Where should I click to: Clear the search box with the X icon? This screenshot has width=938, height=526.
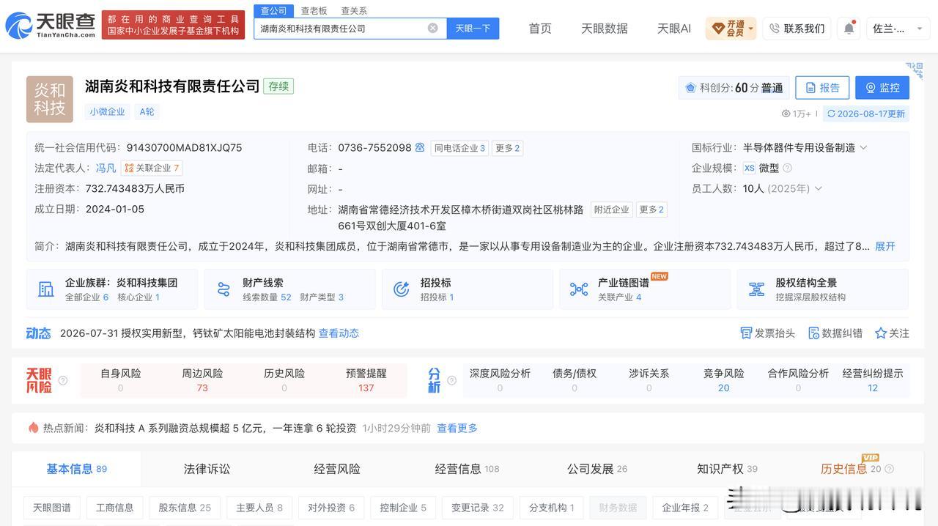[x=433, y=28]
